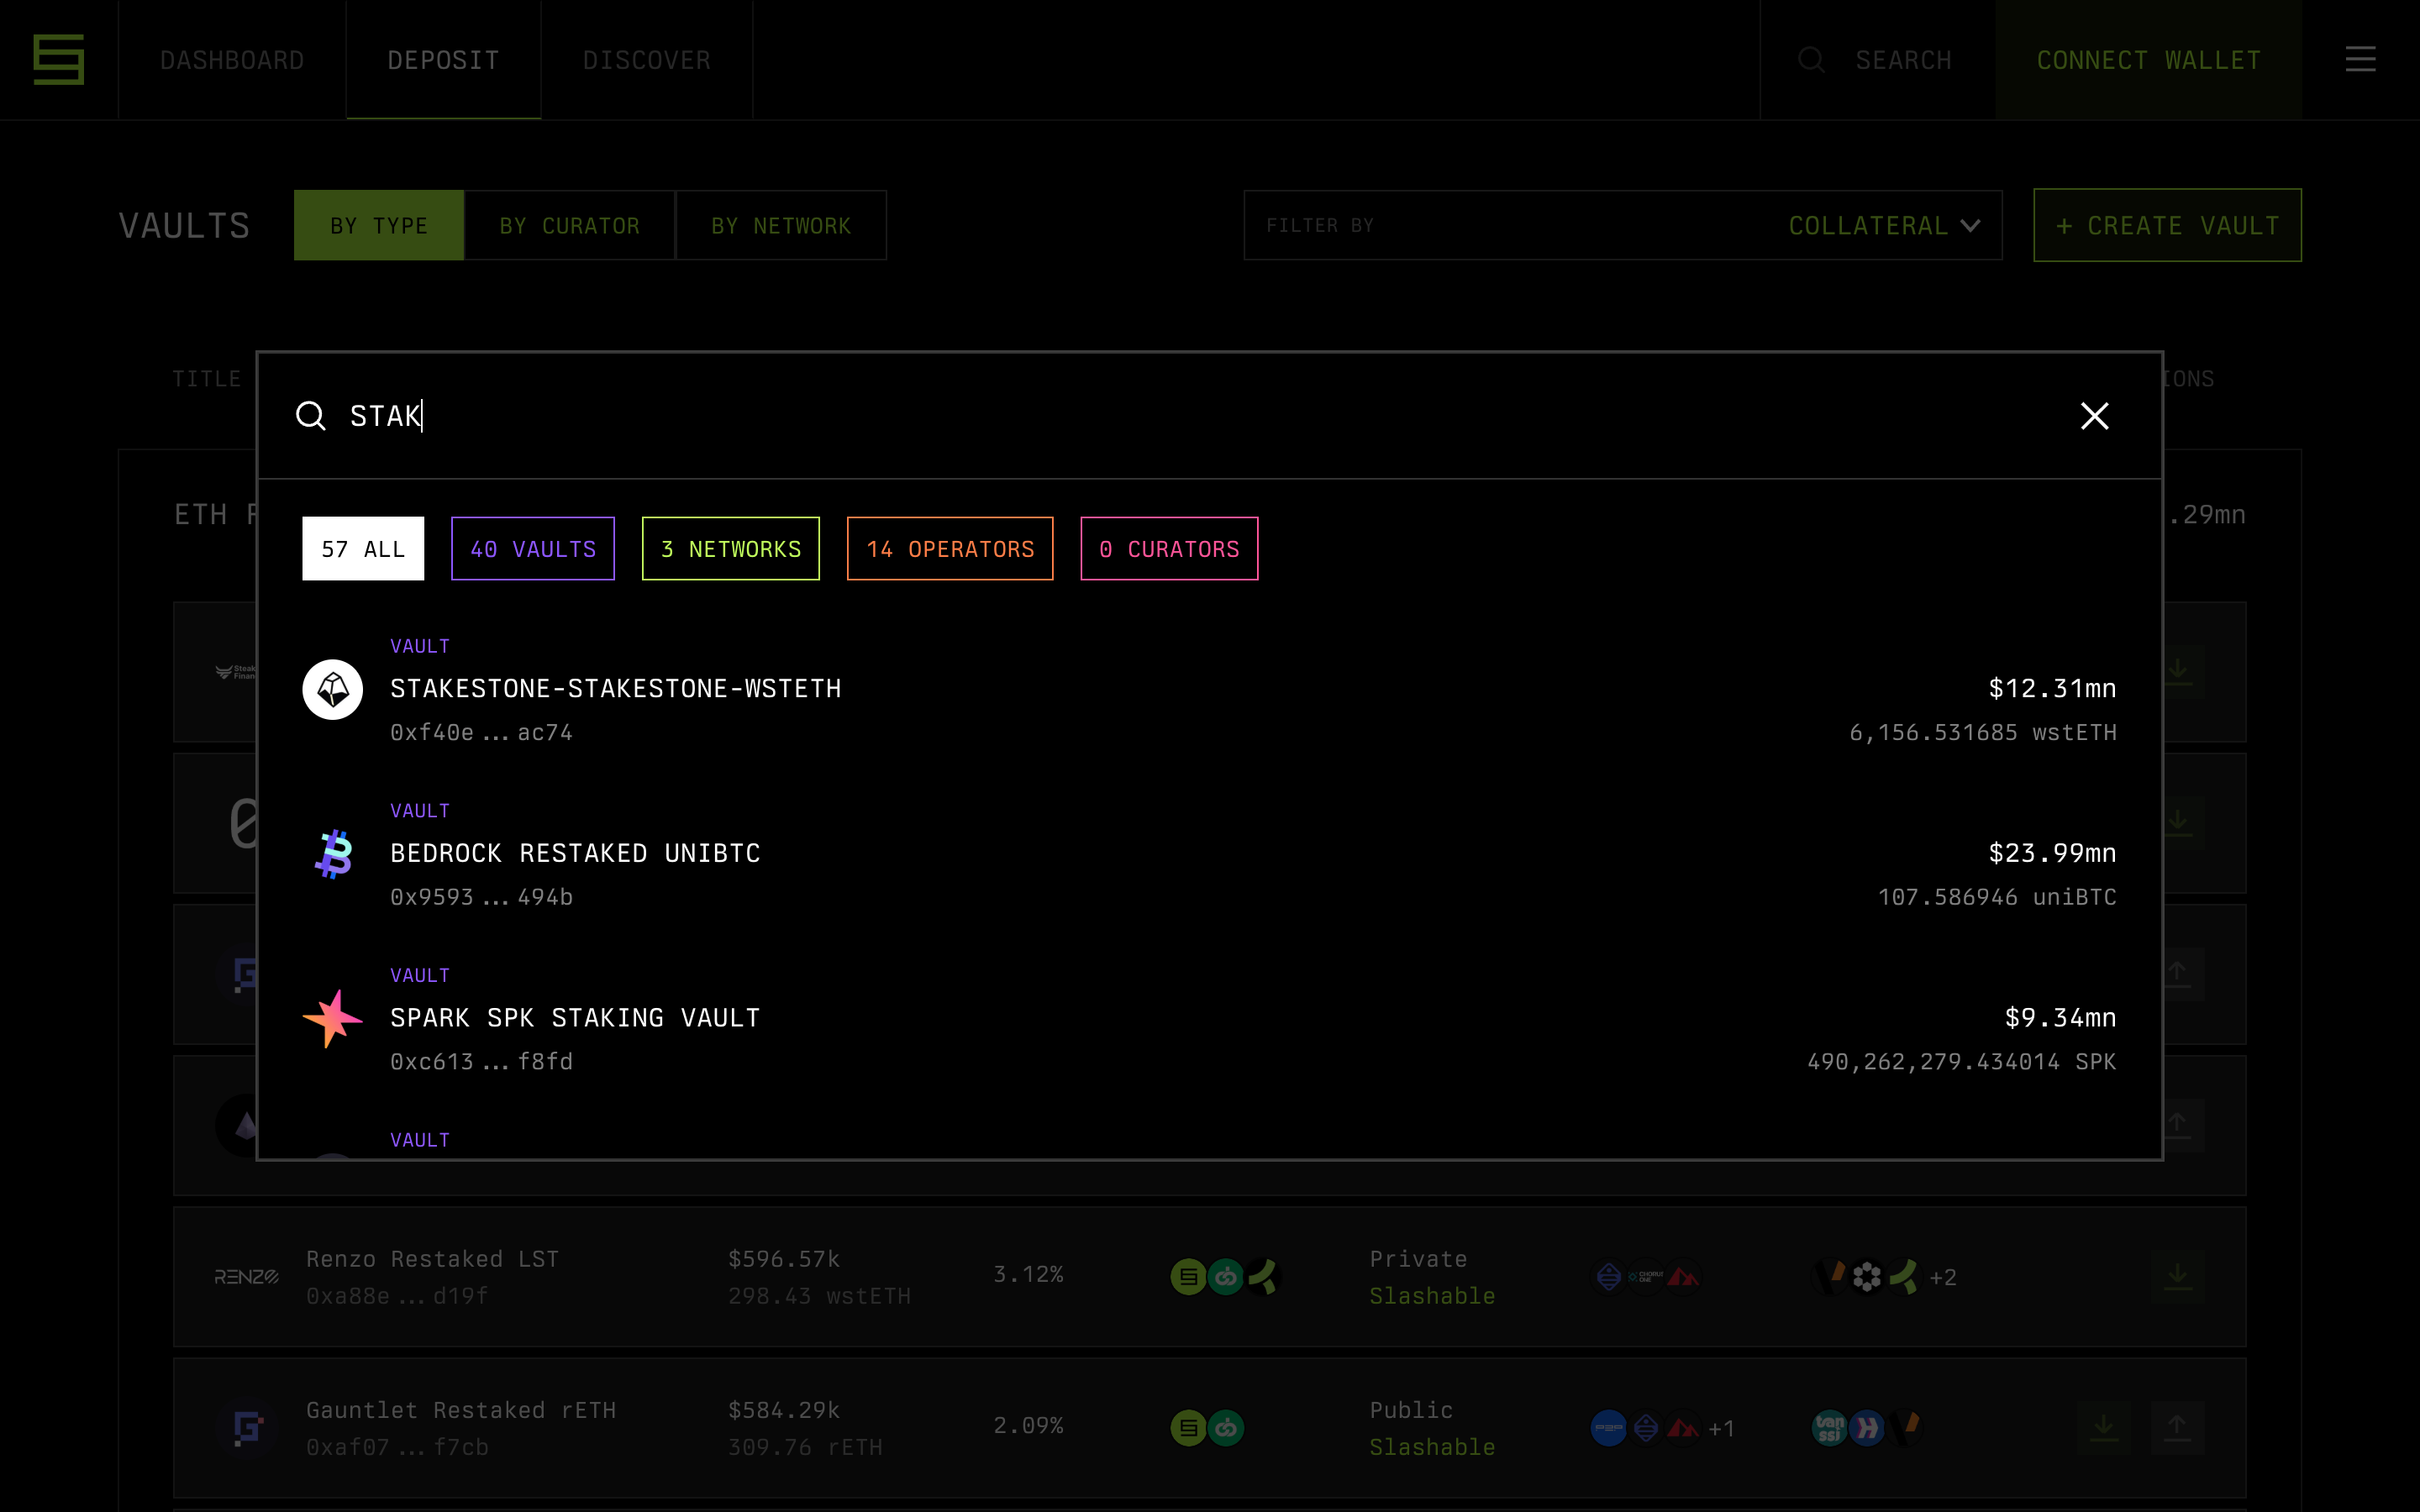Click the Spark star logo icon
This screenshot has width=2420, height=1512.
[333, 1018]
